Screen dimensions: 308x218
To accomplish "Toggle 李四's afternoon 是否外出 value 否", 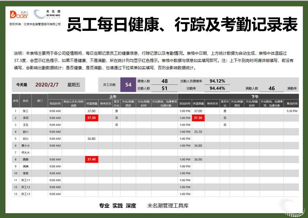I will coord(225,118).
